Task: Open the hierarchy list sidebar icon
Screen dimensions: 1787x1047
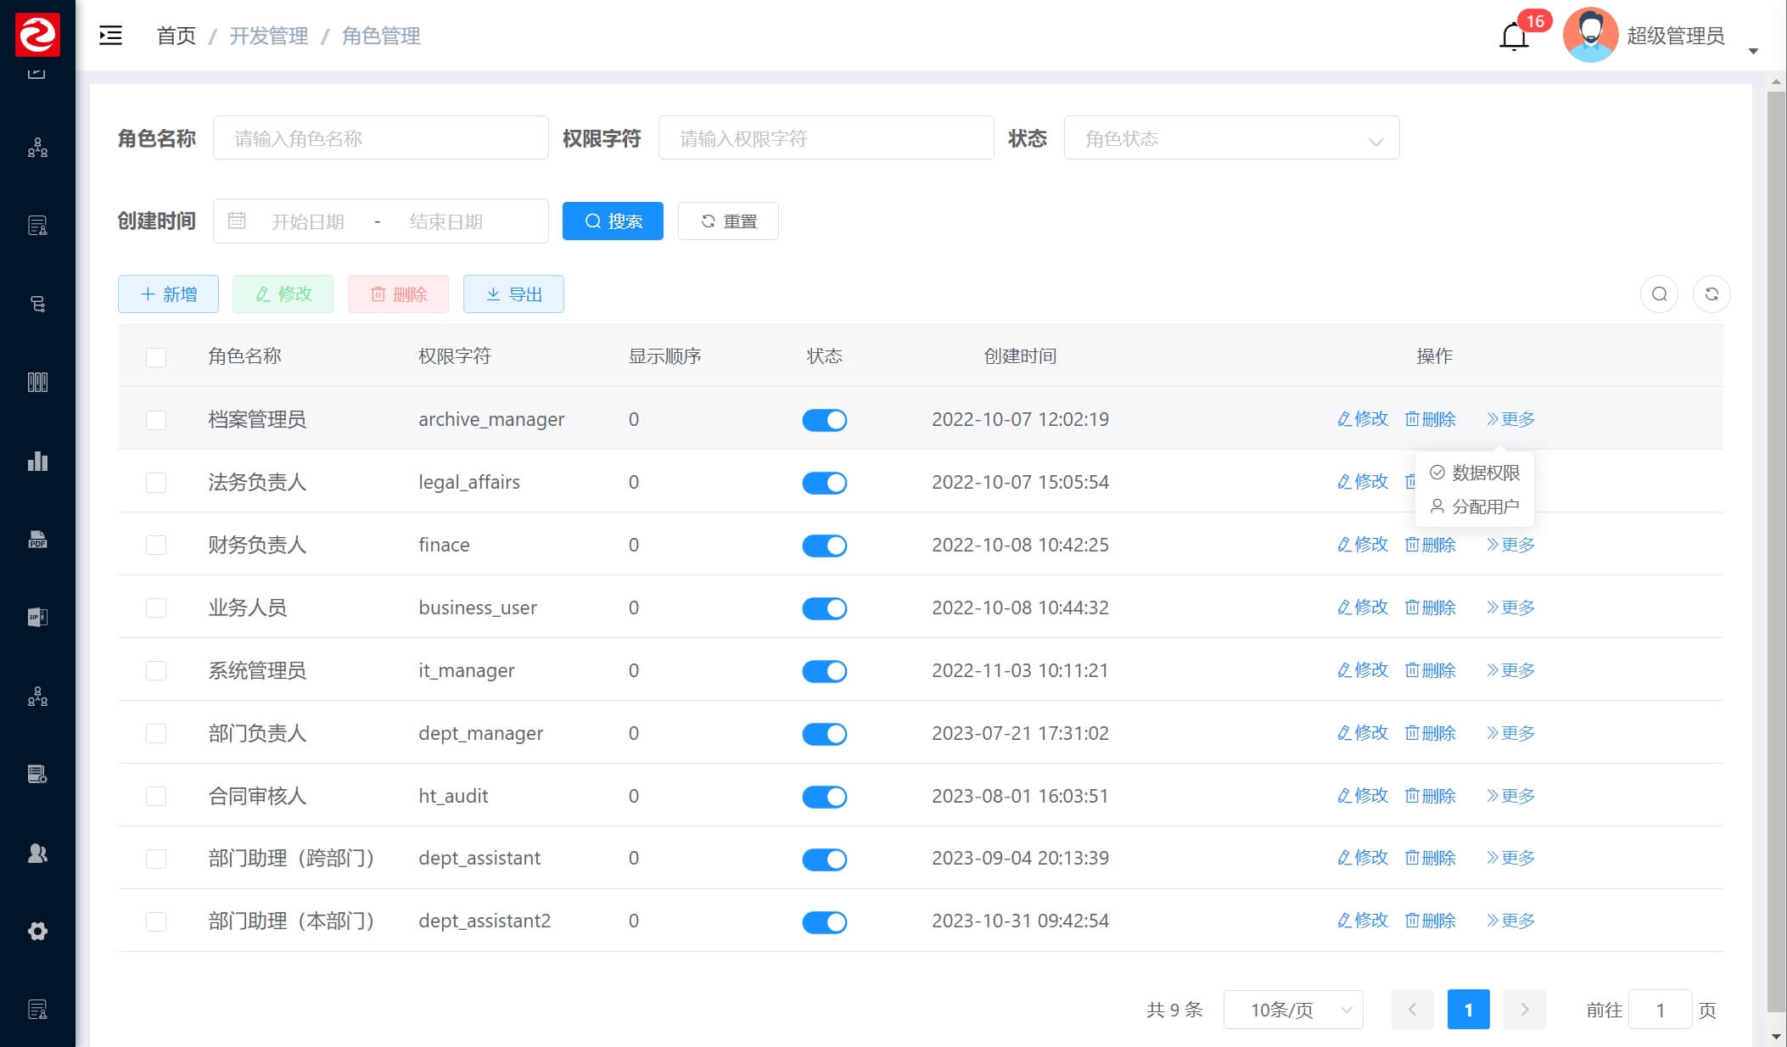Action: [x=37, y=304]
